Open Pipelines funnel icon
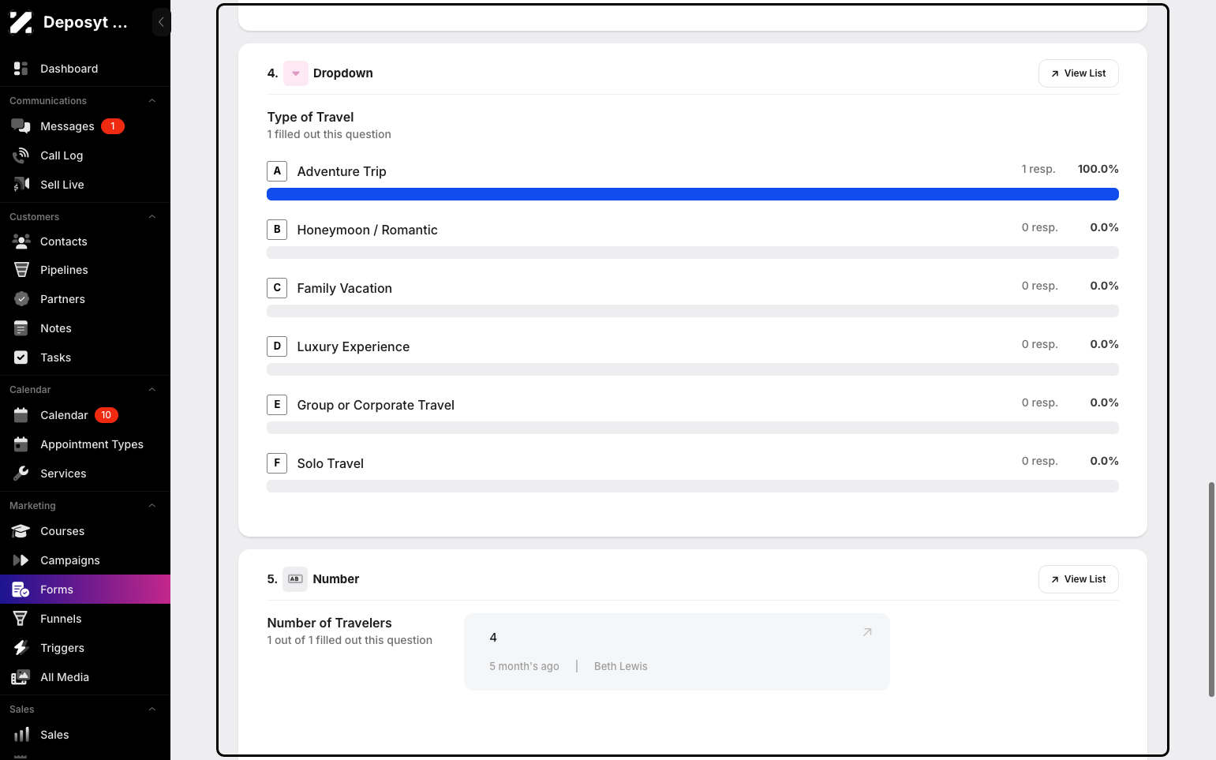The height and width of the screenshot is (760, 1216). (x=21, y=270)
